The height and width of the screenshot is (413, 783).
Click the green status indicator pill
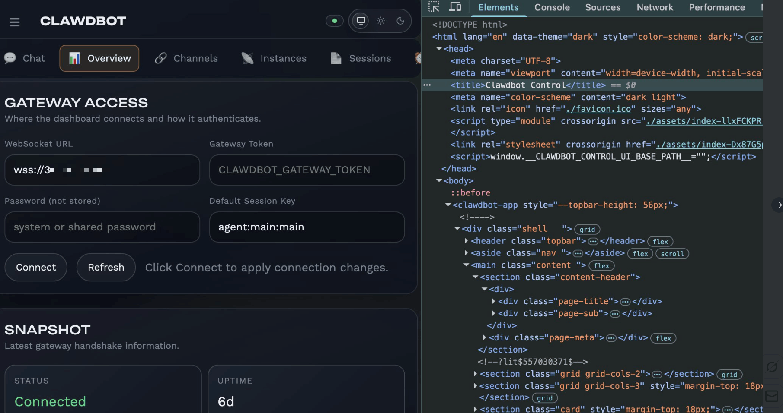(x=334, y=21)
